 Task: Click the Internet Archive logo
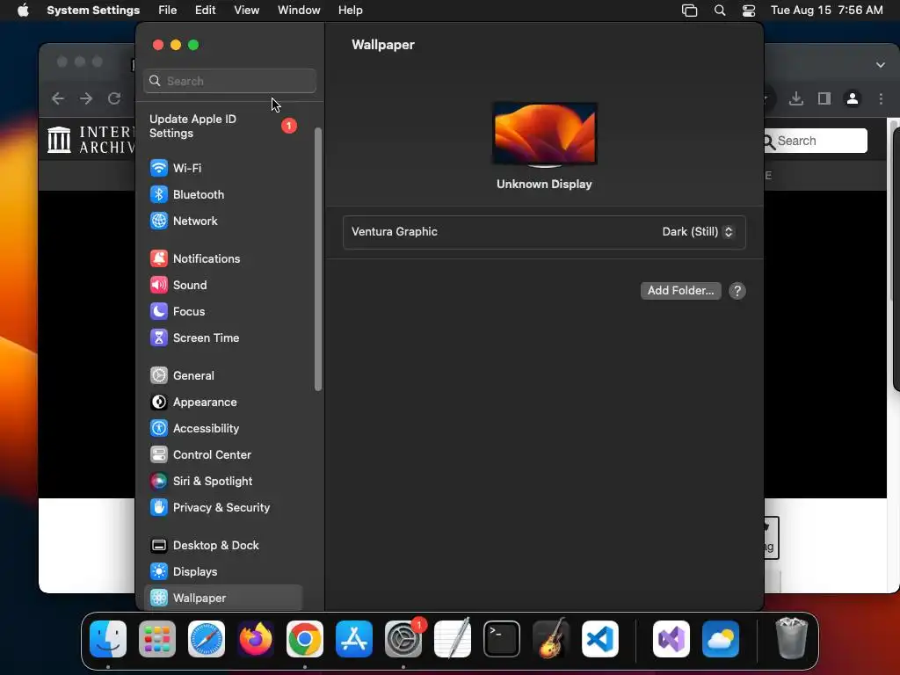coord(91,140)
